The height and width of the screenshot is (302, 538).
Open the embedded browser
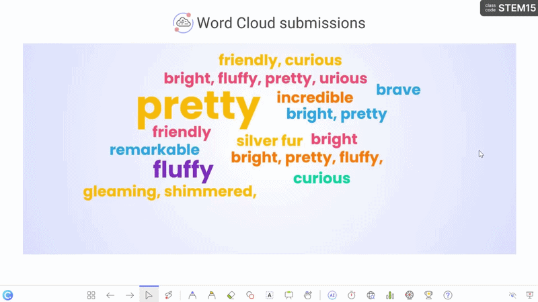[371, 295]
